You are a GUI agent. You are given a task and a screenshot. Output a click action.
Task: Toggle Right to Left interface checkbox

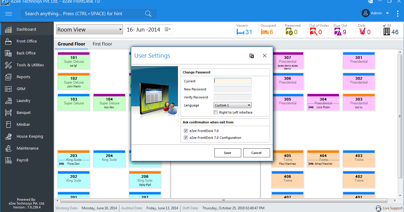click(x=216, y=112)
